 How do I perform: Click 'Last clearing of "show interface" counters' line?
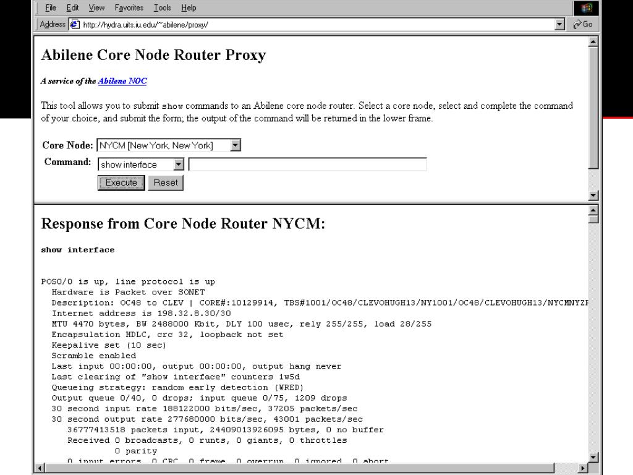coord(176,377)
